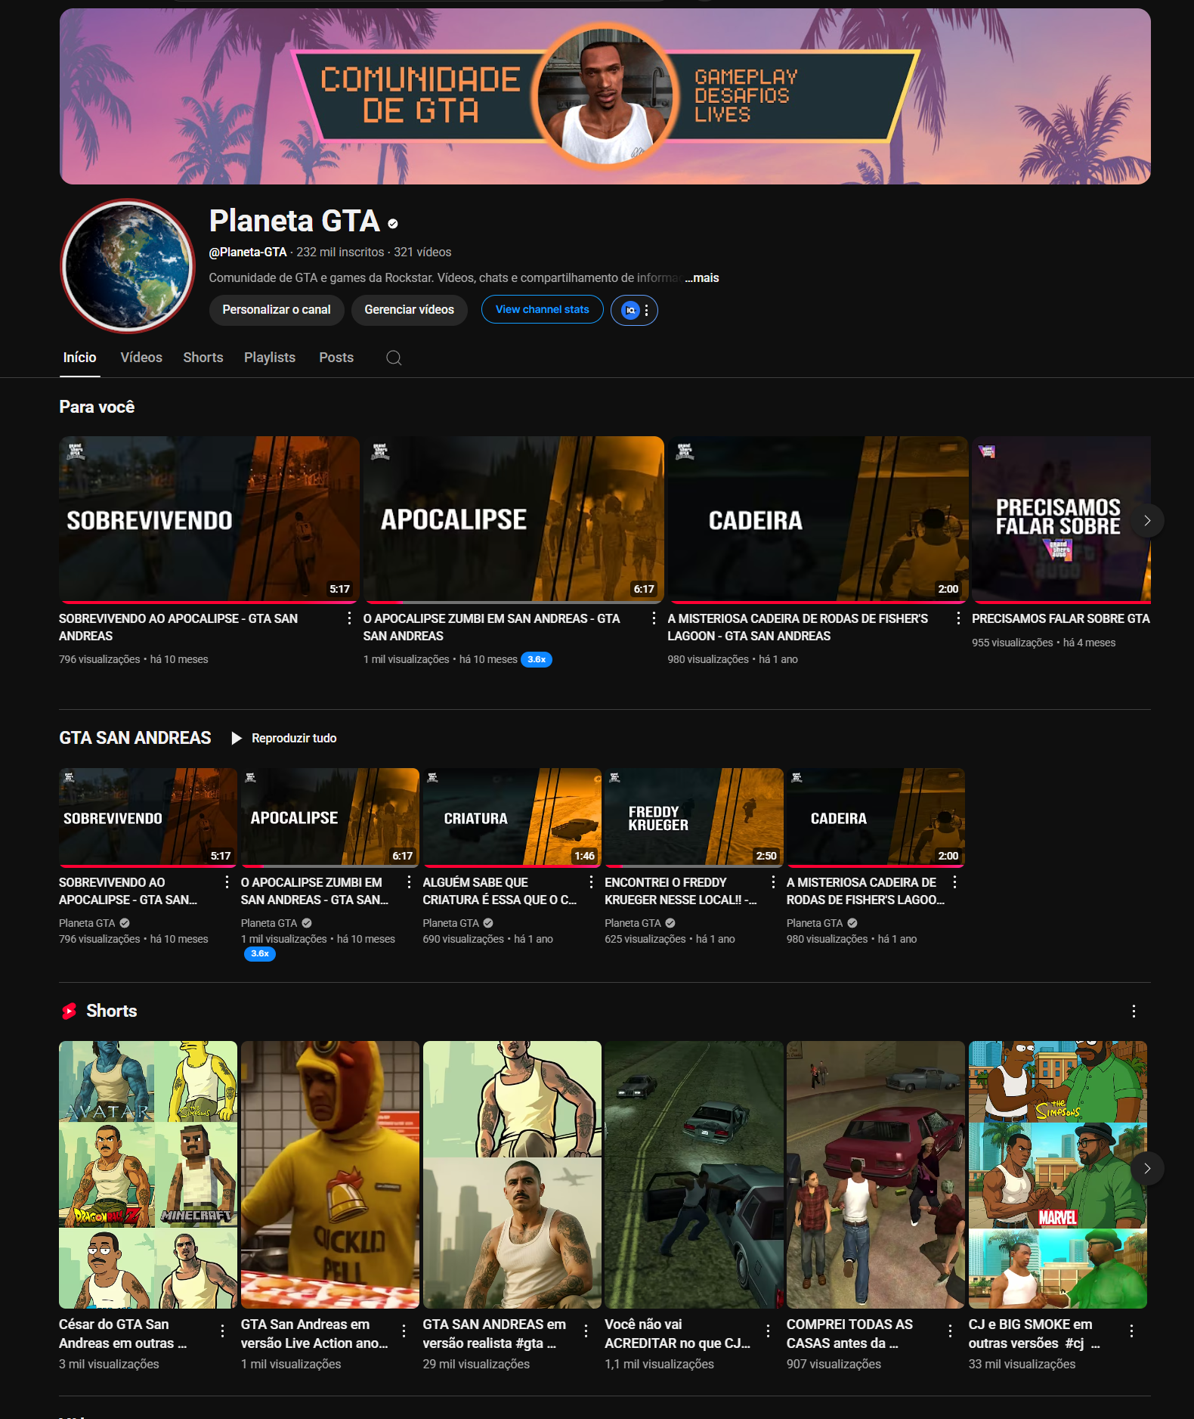This screenshot has width=1194, height=1419.
Task: Open the Avatar and Simpsons collage short
Action: tap(148, 1175)
